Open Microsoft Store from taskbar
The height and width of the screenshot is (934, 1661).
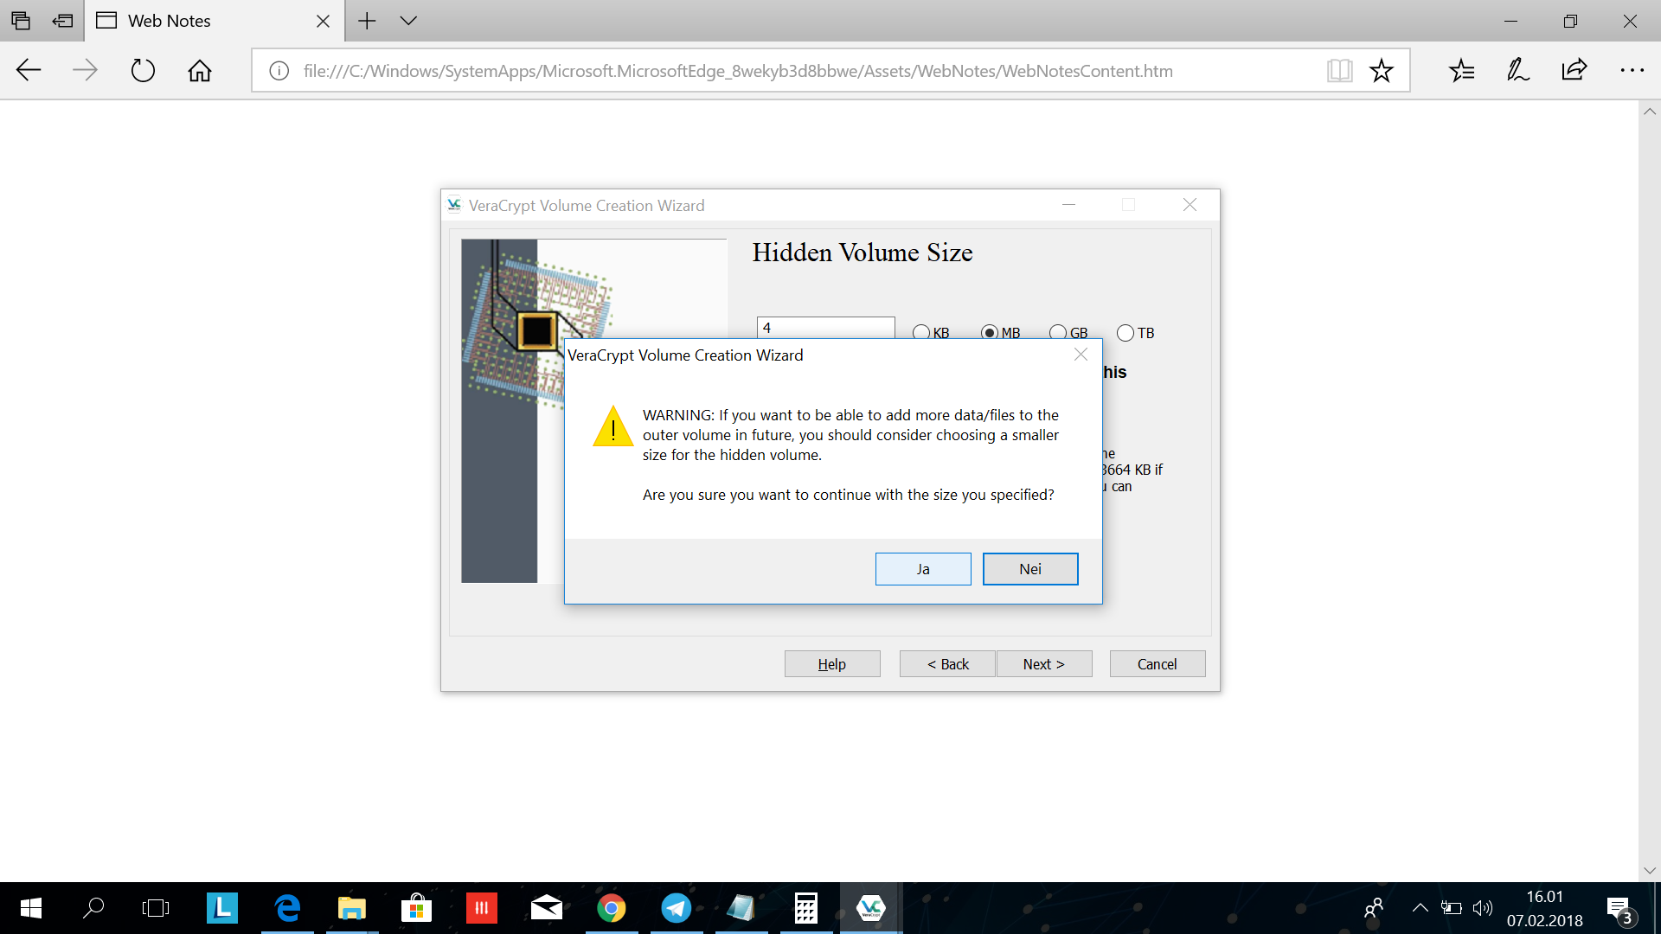pos(417,908)
